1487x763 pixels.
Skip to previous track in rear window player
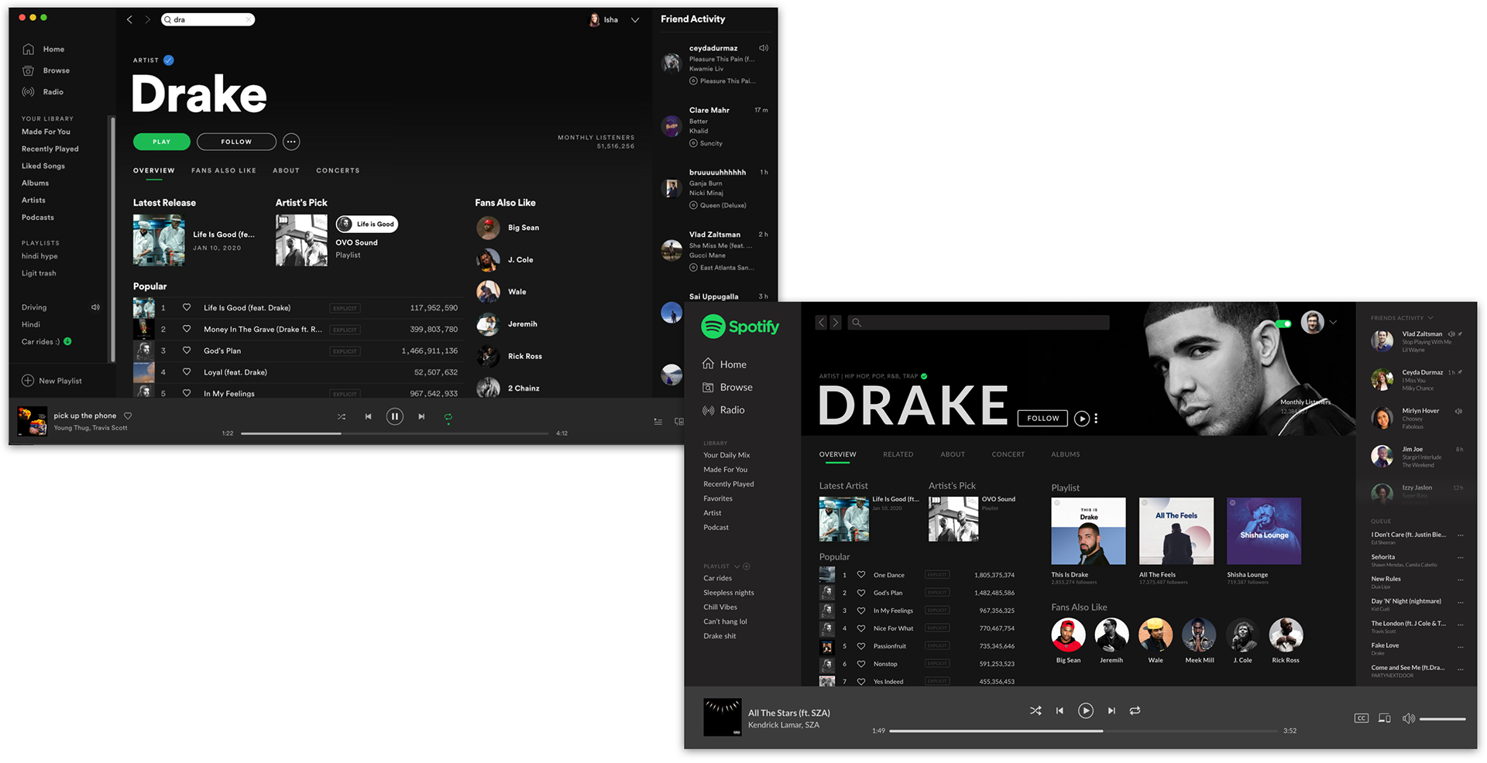368,416
